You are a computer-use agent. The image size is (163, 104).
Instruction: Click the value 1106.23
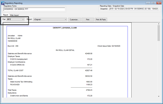89,84
